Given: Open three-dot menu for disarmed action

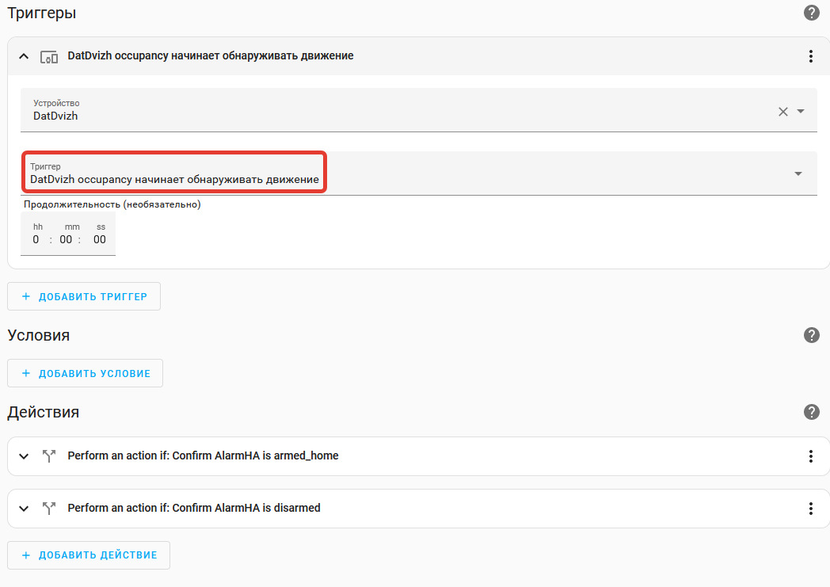Looking at the screenshot, I should click(x=810, y=508).
